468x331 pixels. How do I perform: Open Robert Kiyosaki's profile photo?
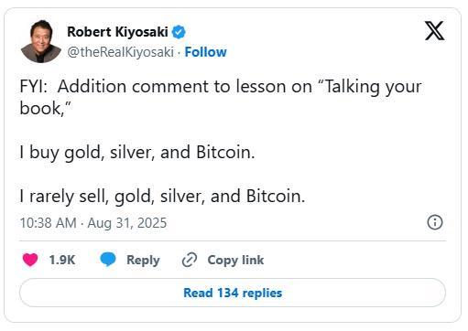click(x=40, y=41)
